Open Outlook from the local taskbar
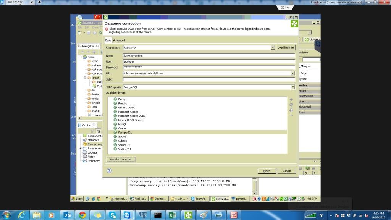This screenshot has width=391, height=220. pyautogui.click(x=67, y=215)
